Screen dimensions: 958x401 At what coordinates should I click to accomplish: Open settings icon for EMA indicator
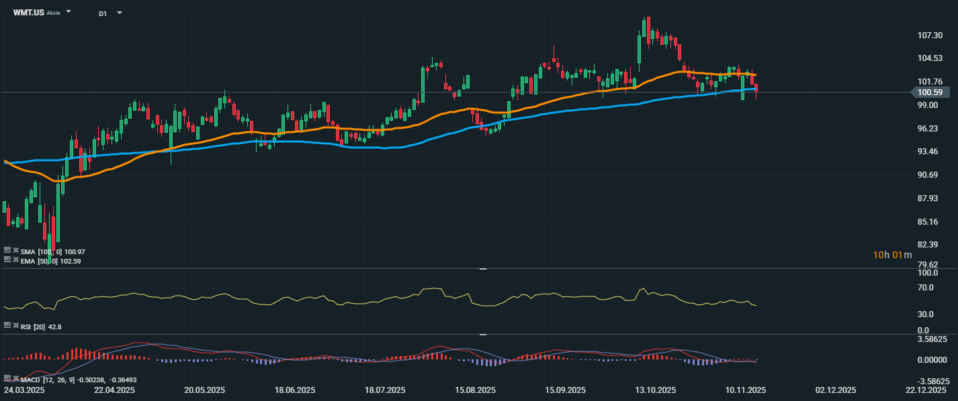(7, 258)
